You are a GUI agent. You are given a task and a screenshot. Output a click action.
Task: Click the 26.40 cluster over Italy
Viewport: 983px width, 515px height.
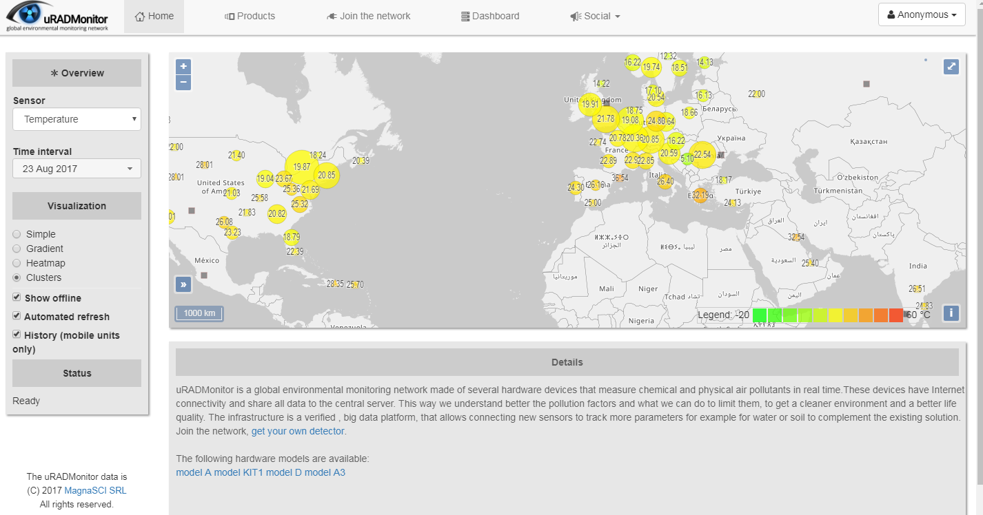(x=665, y=182)
